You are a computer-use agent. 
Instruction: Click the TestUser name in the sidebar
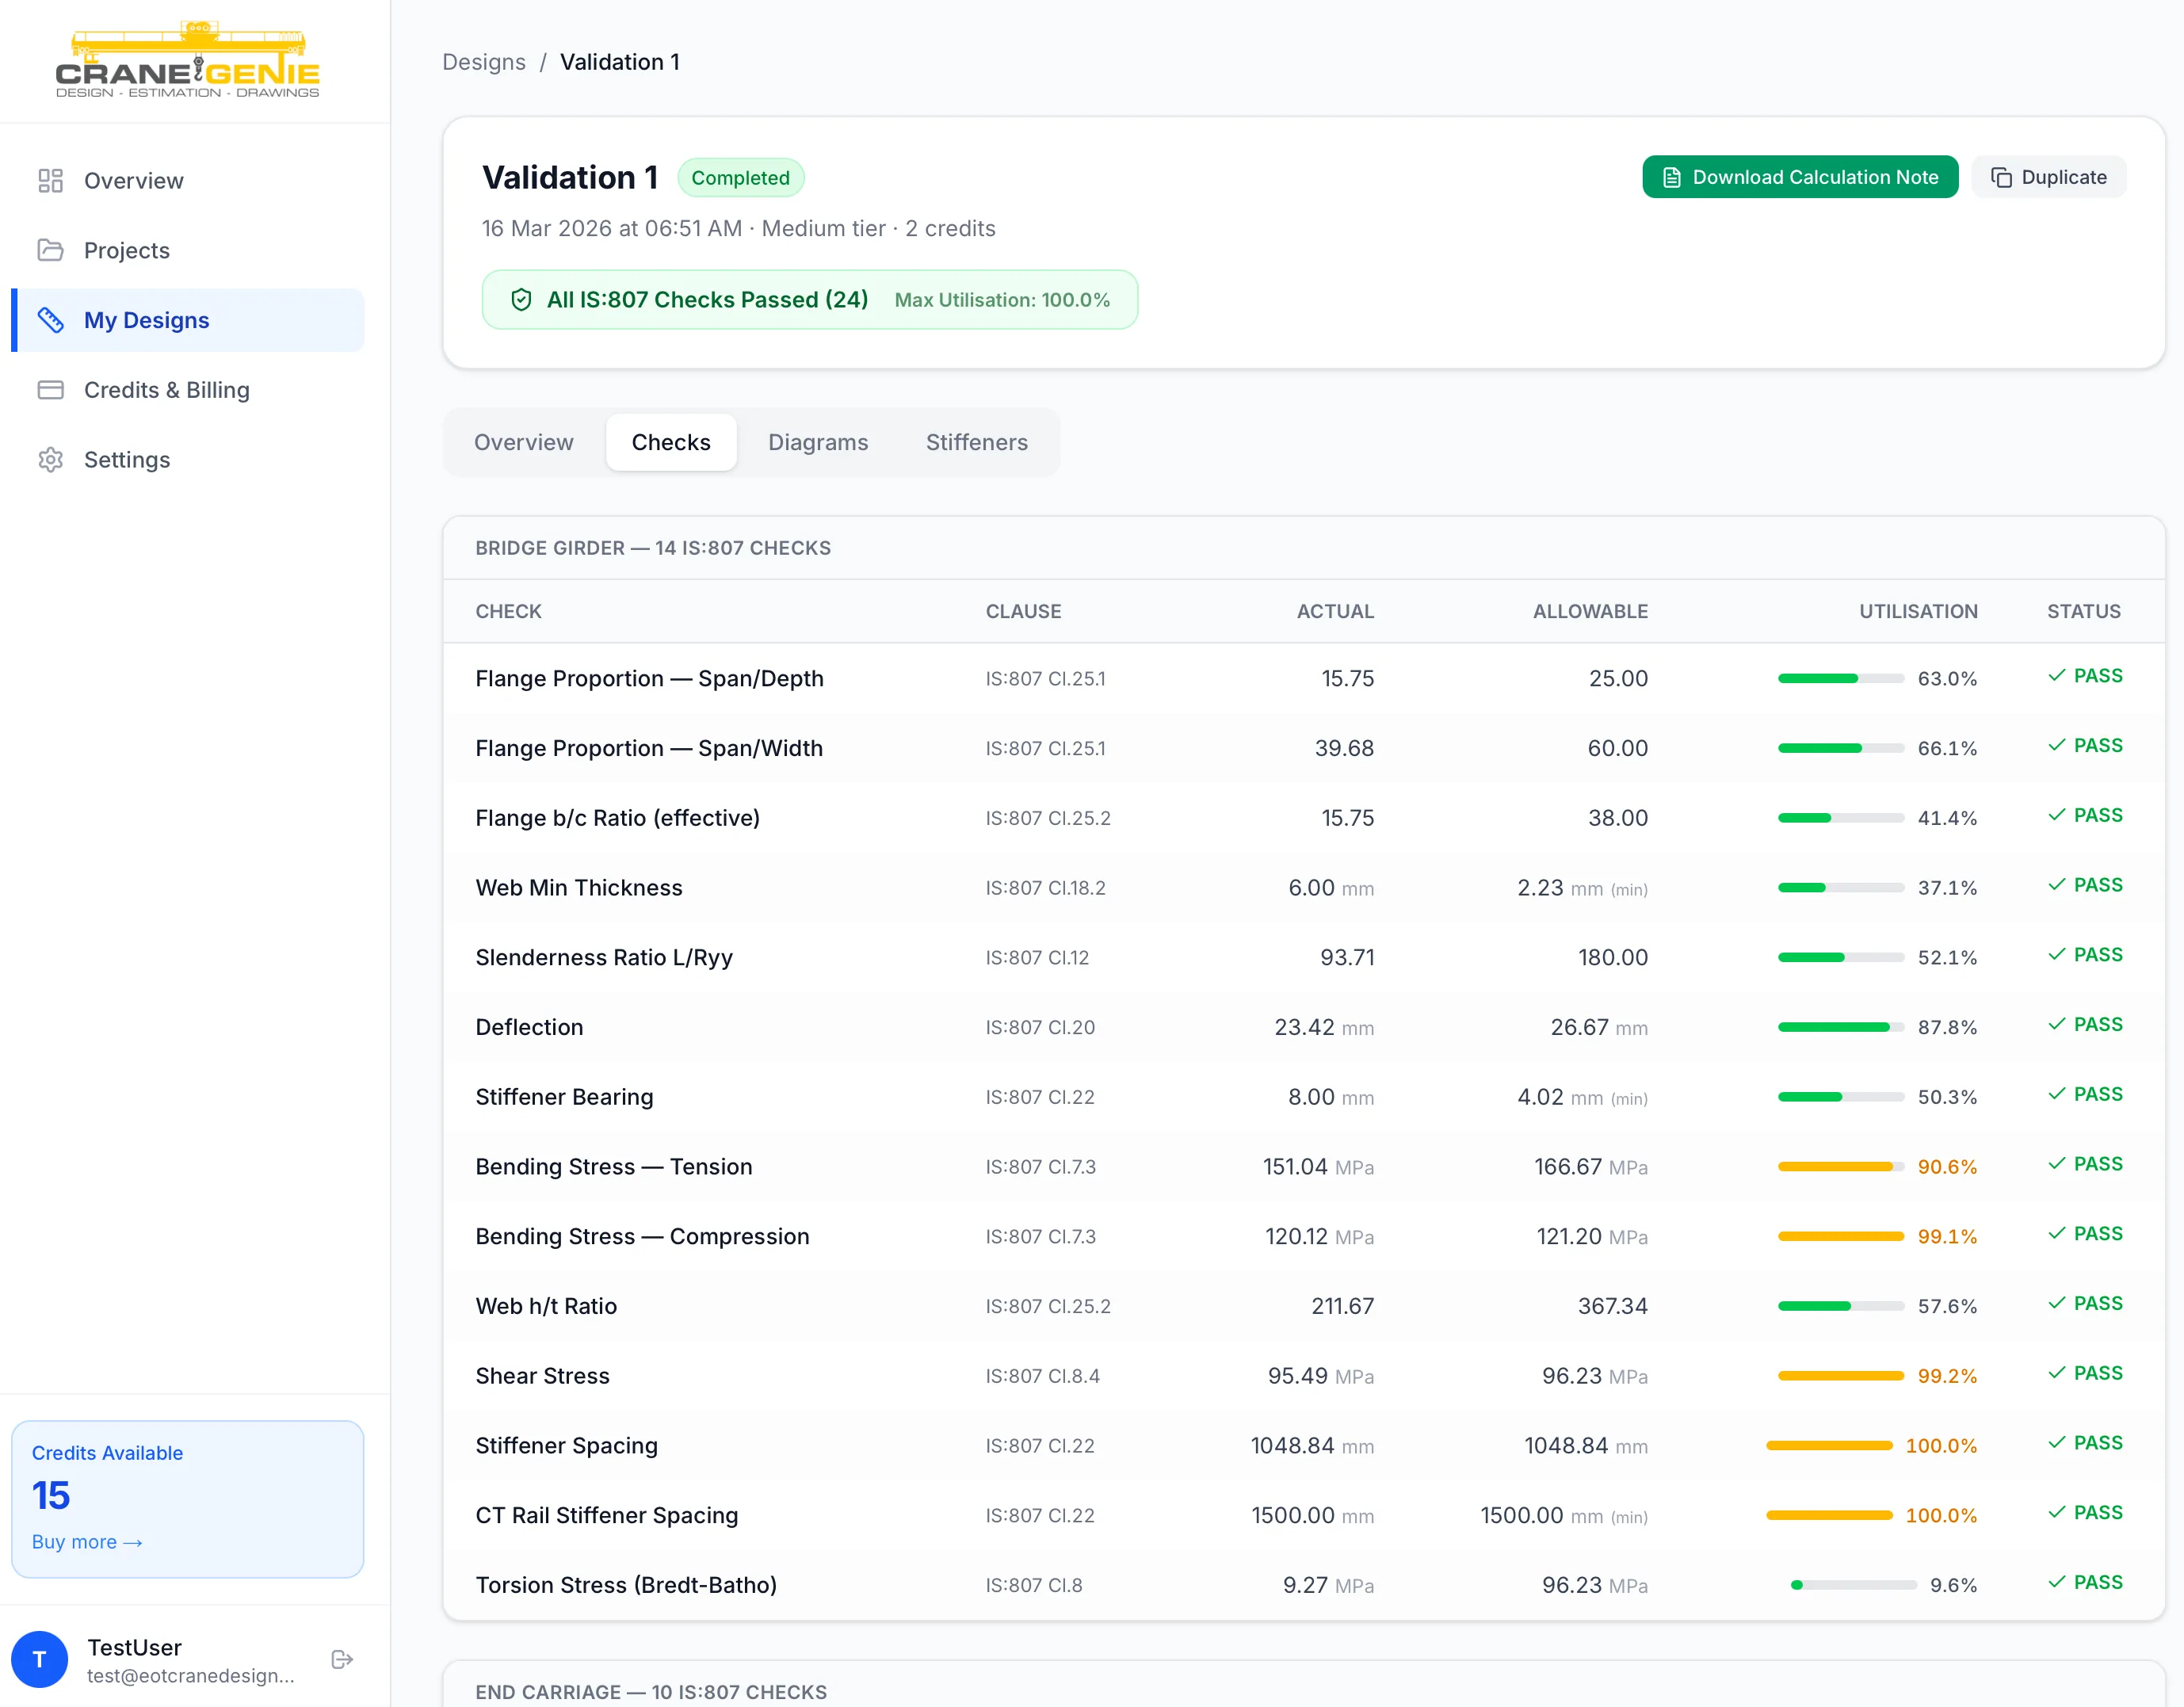tap(135, 1647)
